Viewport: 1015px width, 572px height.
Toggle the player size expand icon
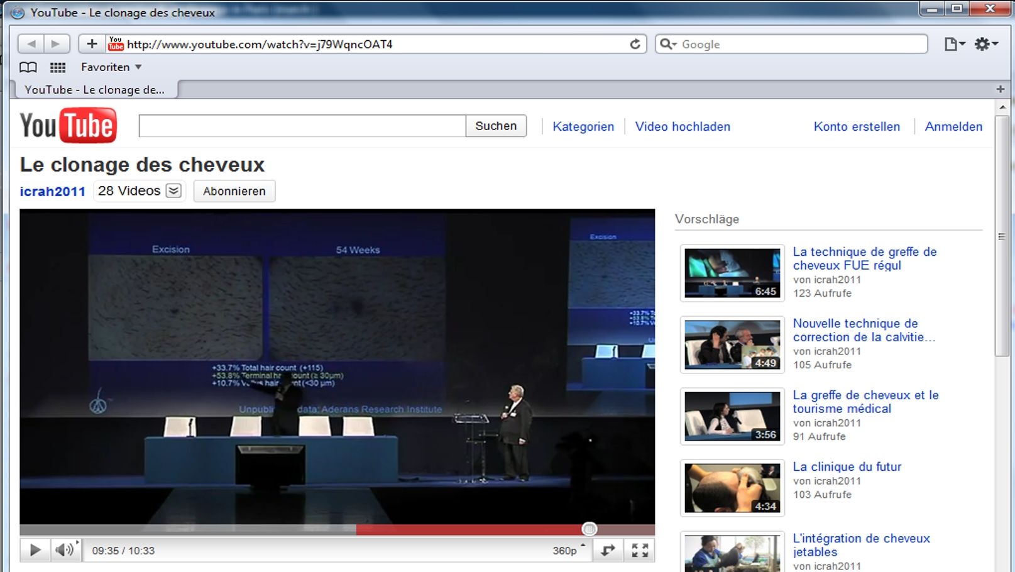tap(608, 551)
